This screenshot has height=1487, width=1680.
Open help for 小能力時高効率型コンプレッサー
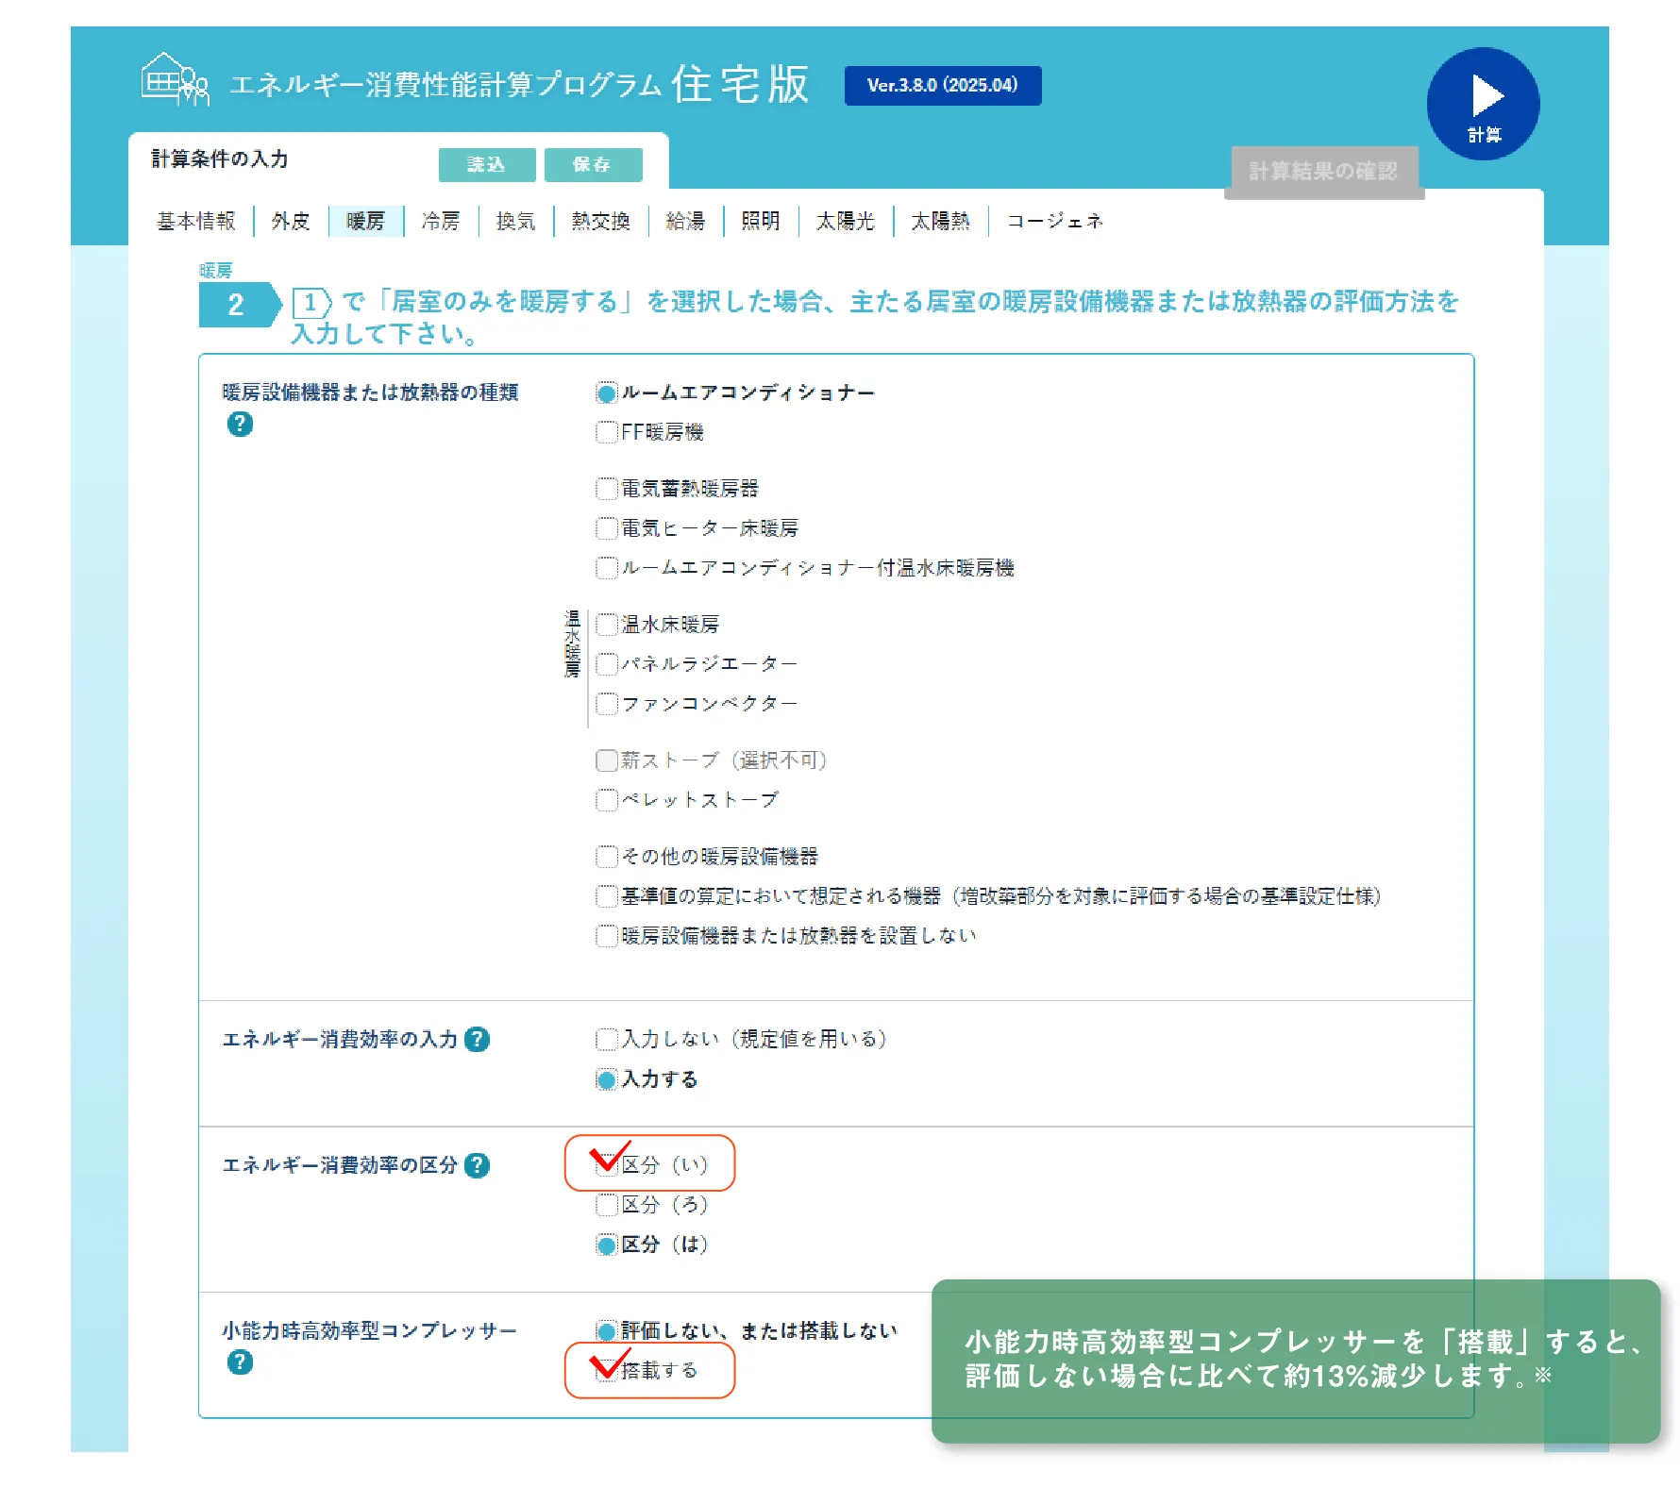tap(240, 1362)
